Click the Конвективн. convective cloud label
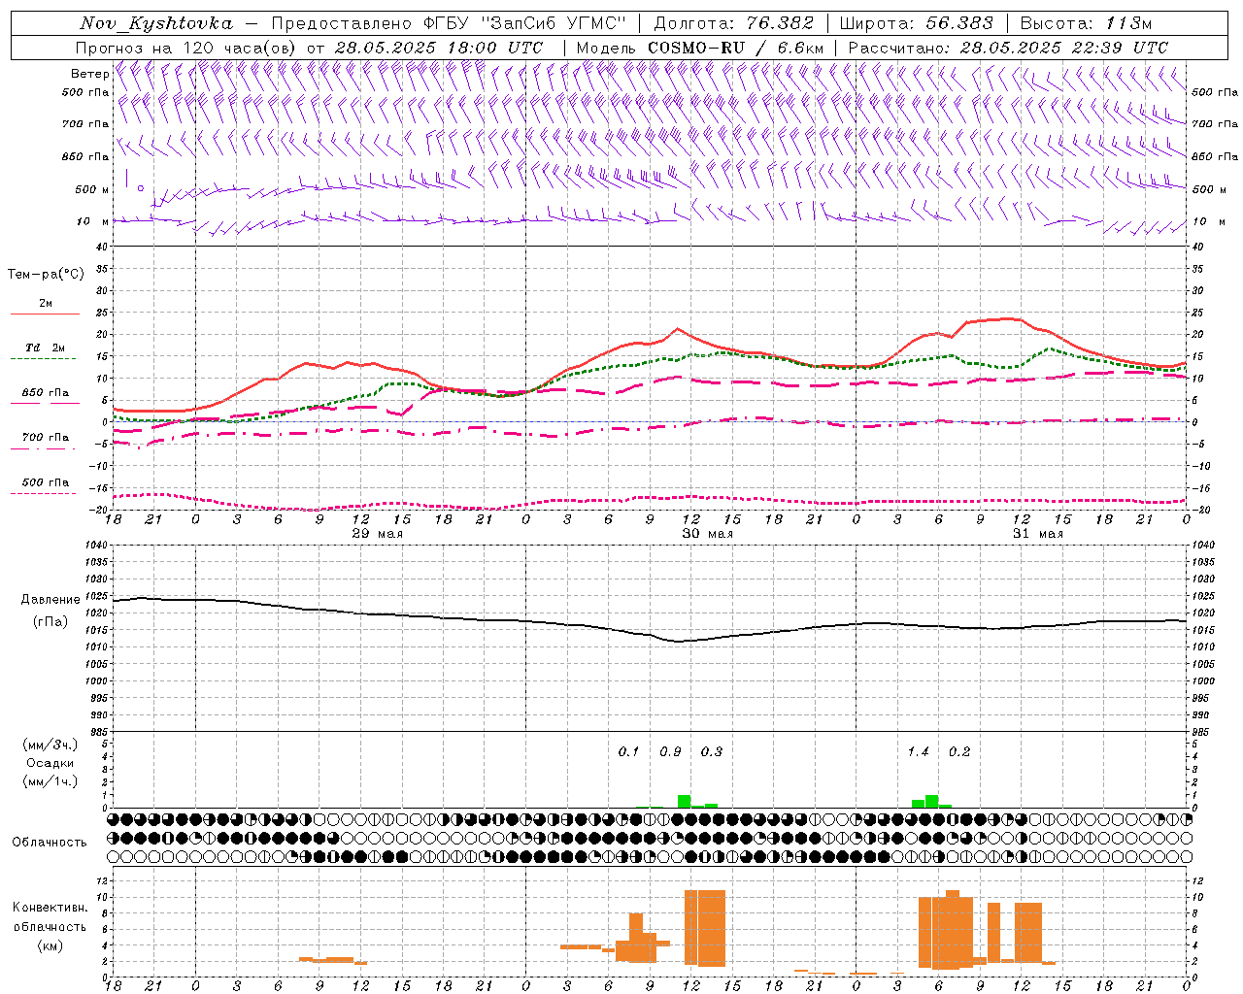1243x994 pixels. (50, 908)
